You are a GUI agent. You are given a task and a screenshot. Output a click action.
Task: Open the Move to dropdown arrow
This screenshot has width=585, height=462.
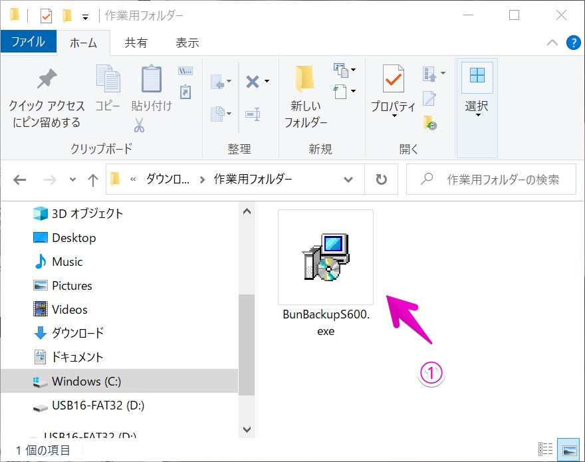229,81
